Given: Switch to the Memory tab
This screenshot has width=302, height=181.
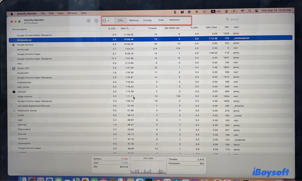Looking at the screenshot, I should pos(134,20).
